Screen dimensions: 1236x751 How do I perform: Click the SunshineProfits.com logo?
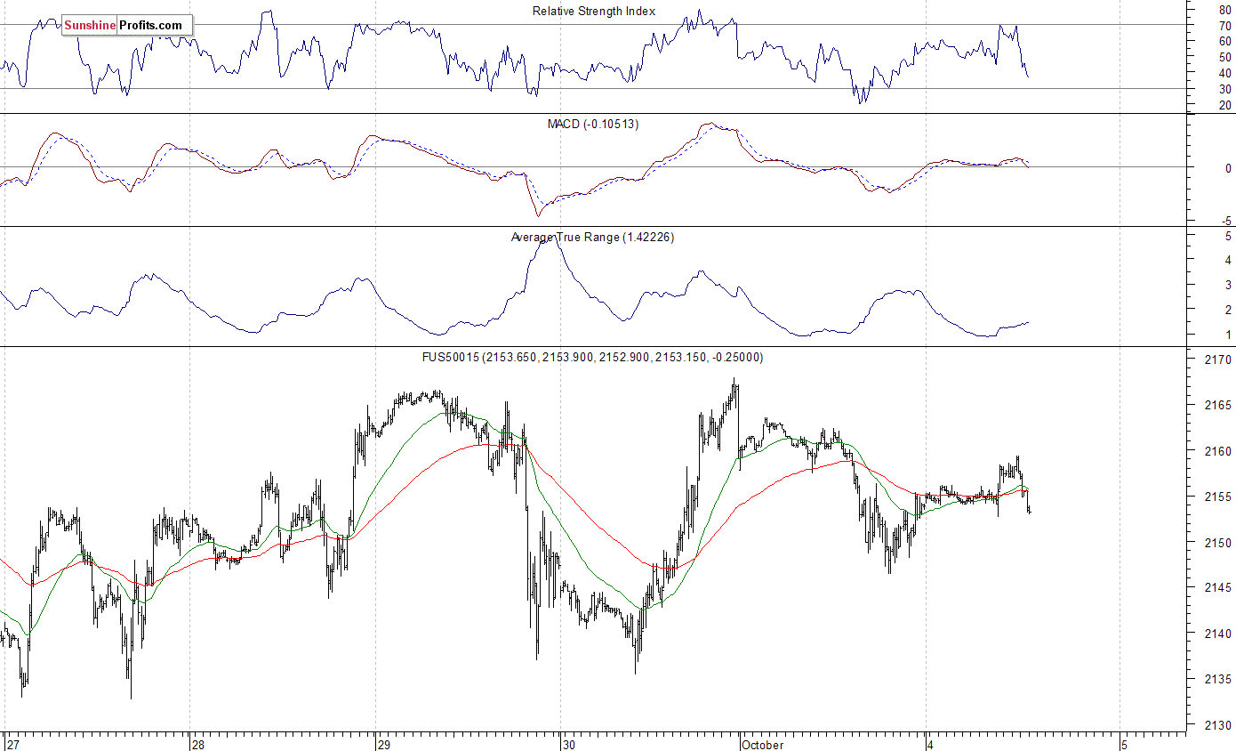coord(126,26)
